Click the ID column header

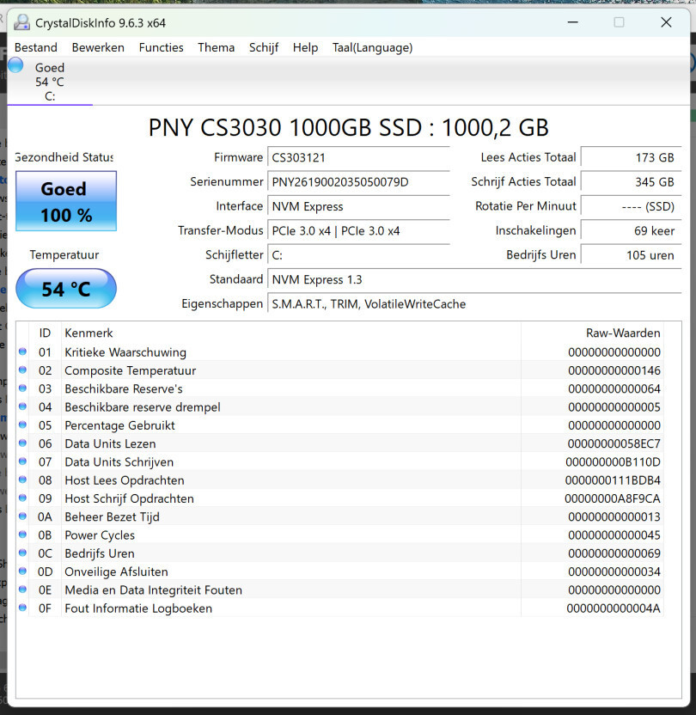pos(45,333)
